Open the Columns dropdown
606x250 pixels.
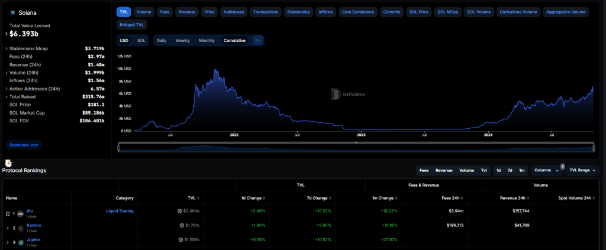tap(546, 170)
